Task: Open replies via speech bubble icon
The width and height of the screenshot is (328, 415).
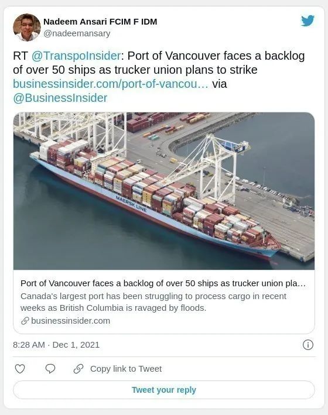Action: click(x=50, y=369)
